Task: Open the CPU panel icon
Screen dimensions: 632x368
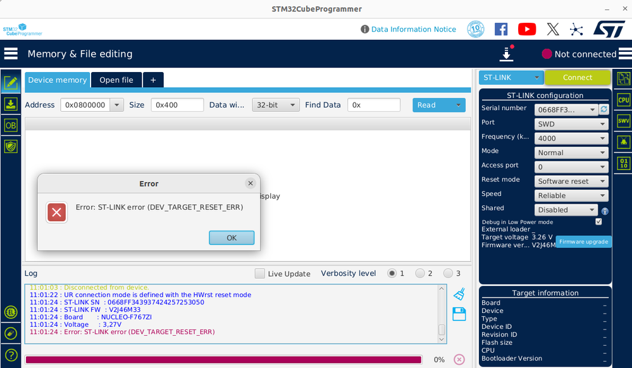Action: [x=624, y=100]
